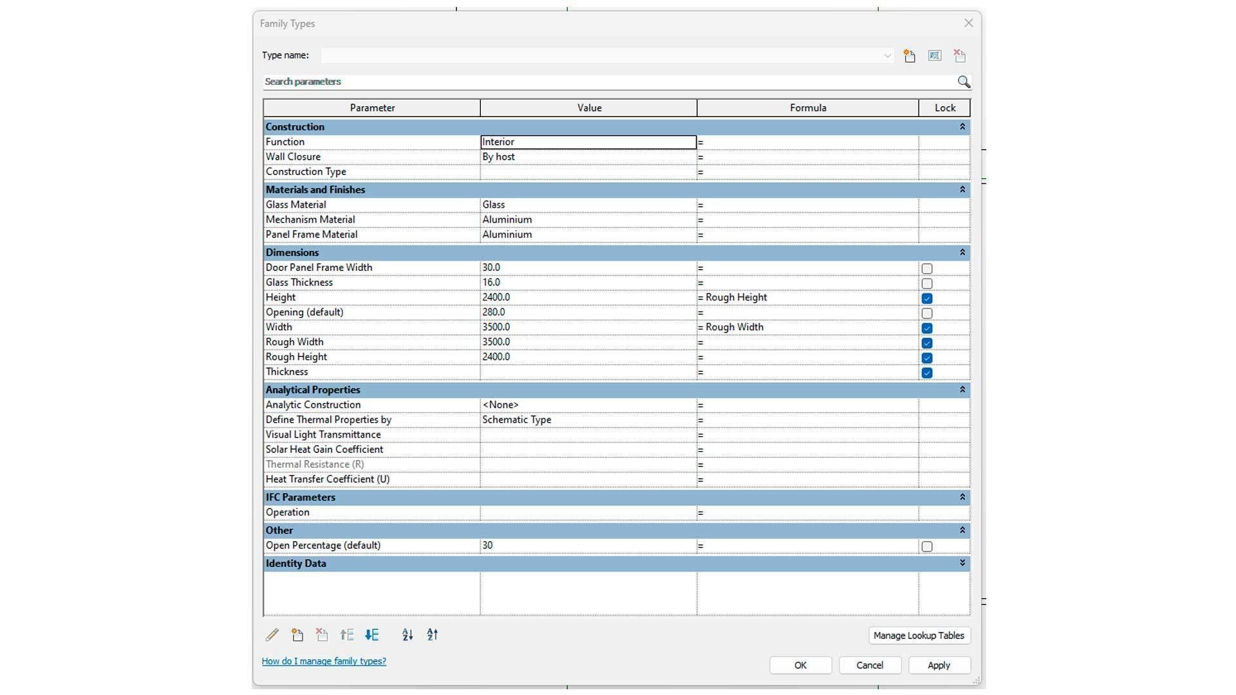1236x695 pixels.
Task: Click the Delete Type icon
Action: [960, 56]
